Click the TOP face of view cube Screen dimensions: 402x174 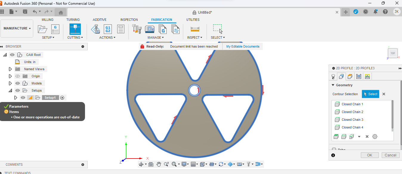click(x=393, y=53)
